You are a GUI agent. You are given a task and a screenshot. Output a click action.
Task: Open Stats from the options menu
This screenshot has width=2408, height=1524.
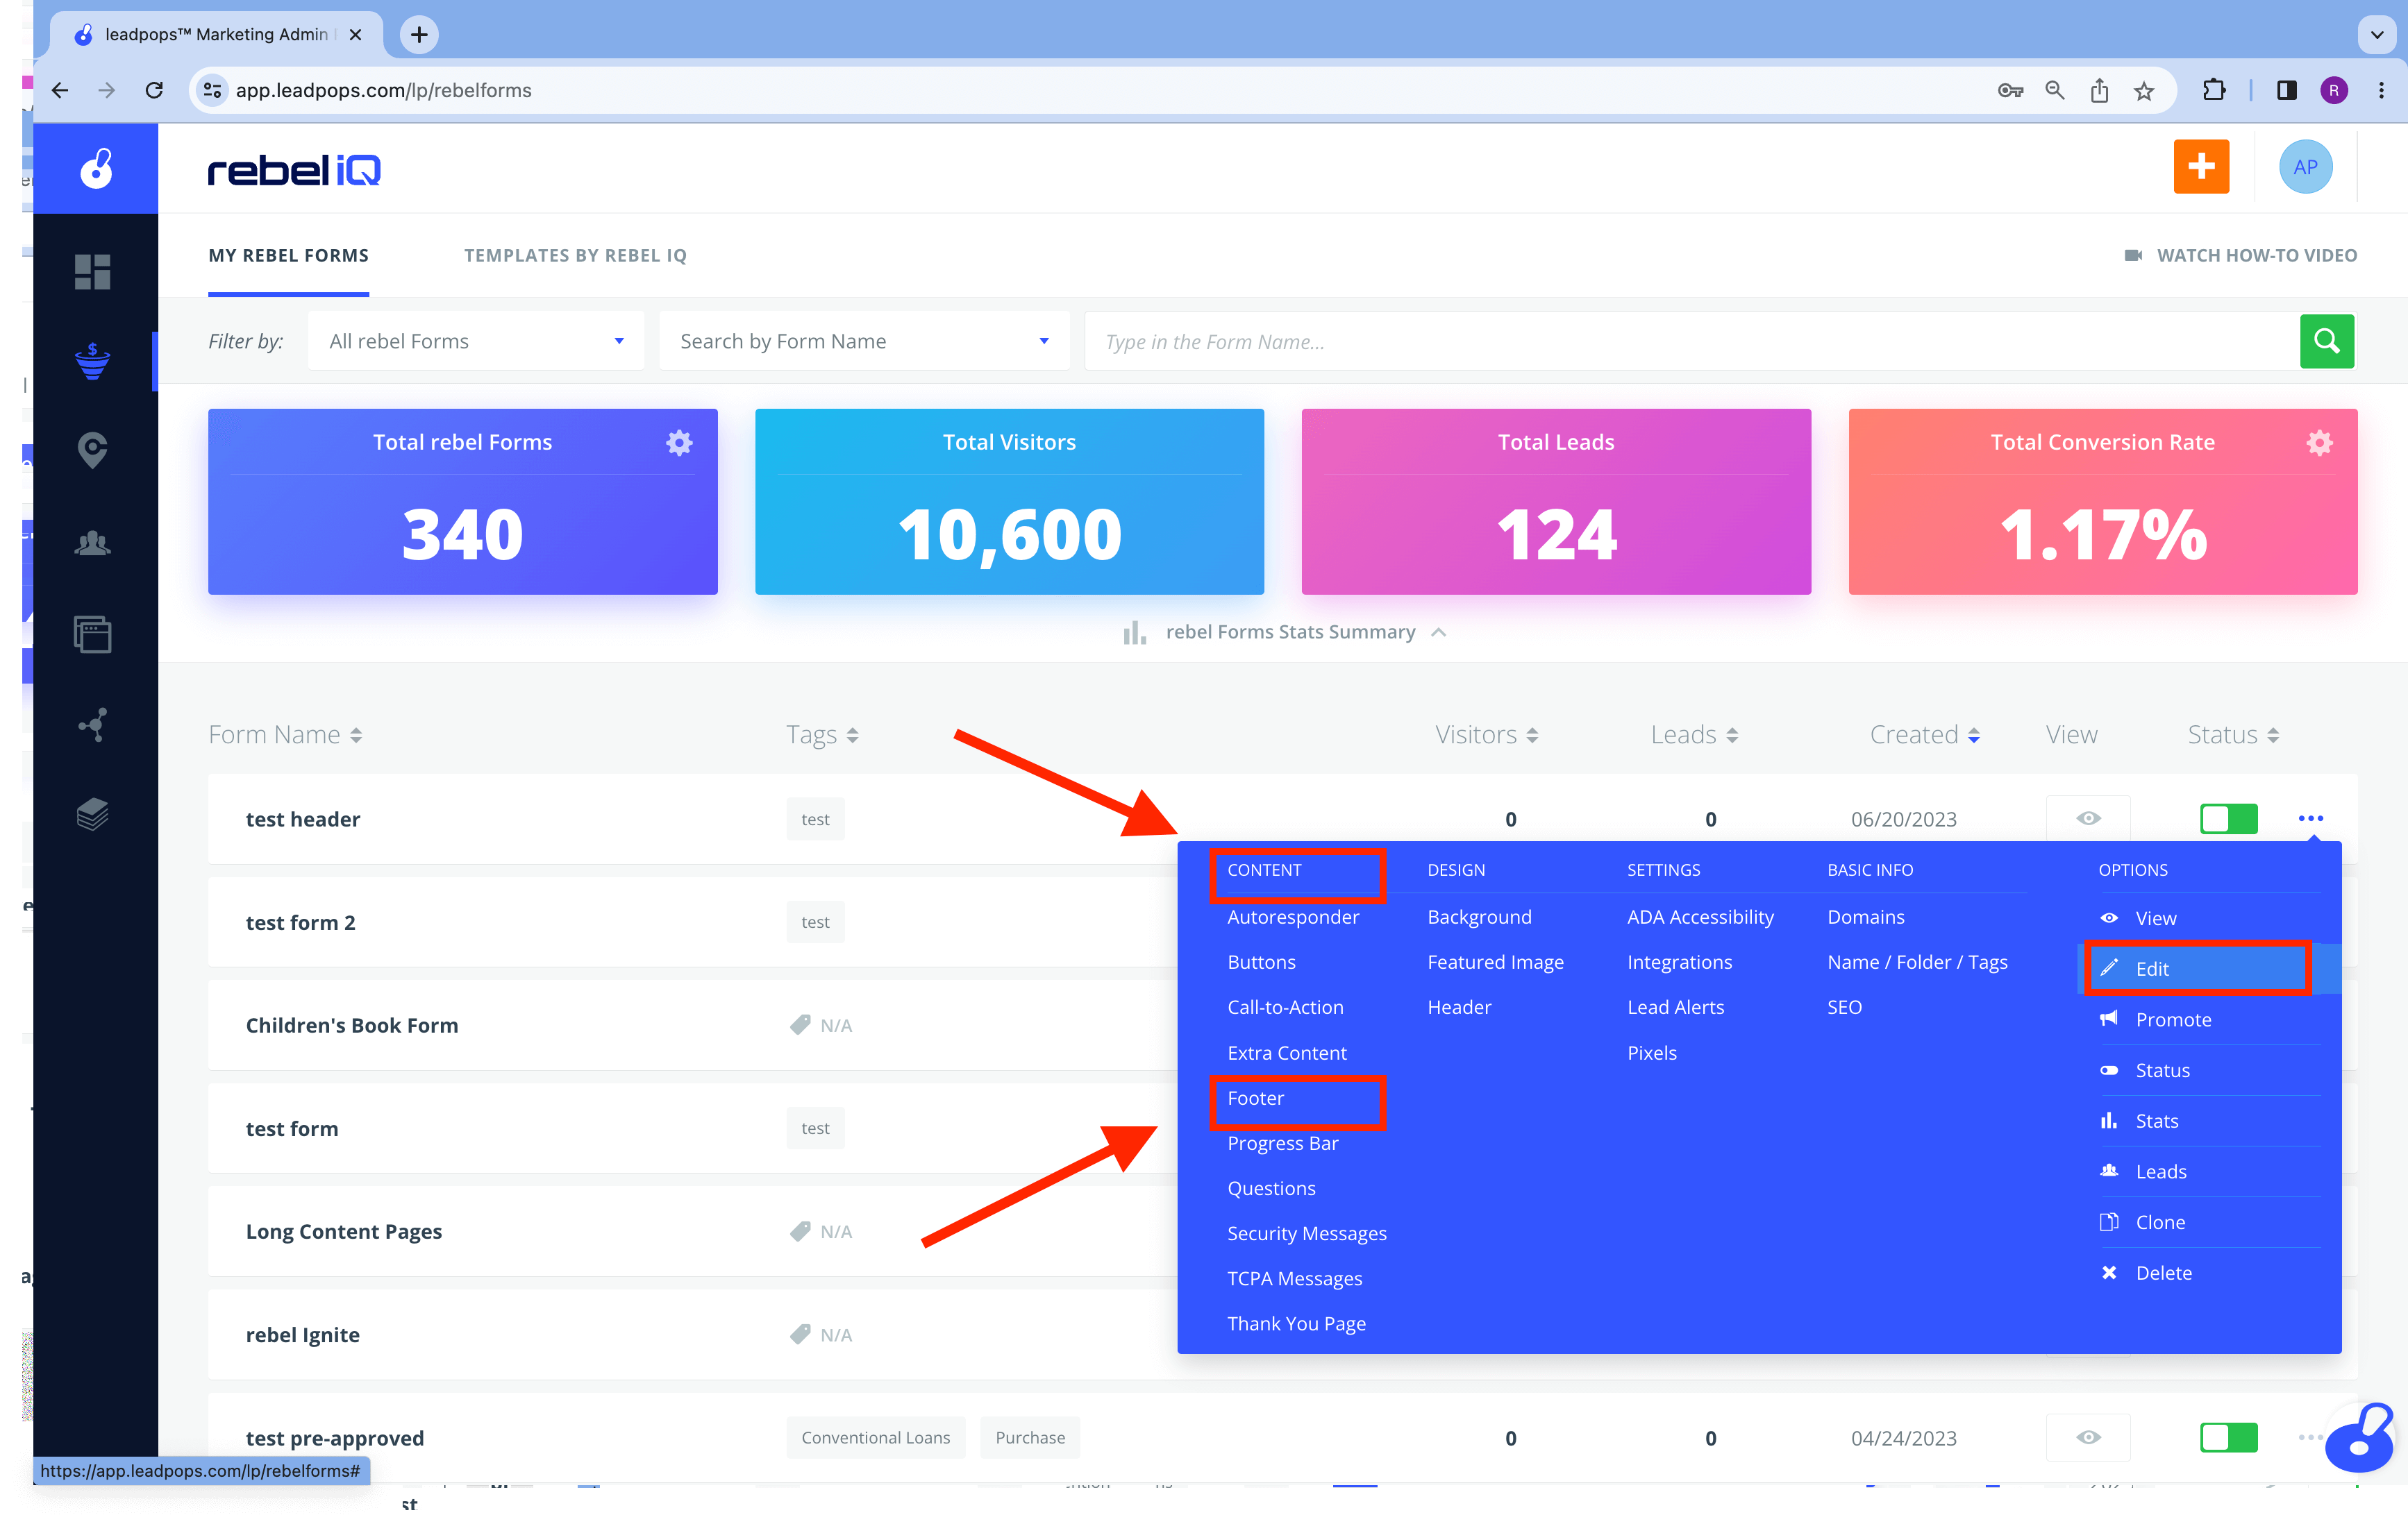(2156, 1121)
